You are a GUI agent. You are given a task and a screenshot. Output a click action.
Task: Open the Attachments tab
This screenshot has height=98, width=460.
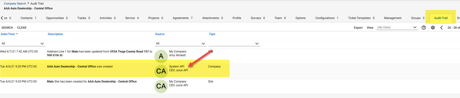[x=212, y=18]
